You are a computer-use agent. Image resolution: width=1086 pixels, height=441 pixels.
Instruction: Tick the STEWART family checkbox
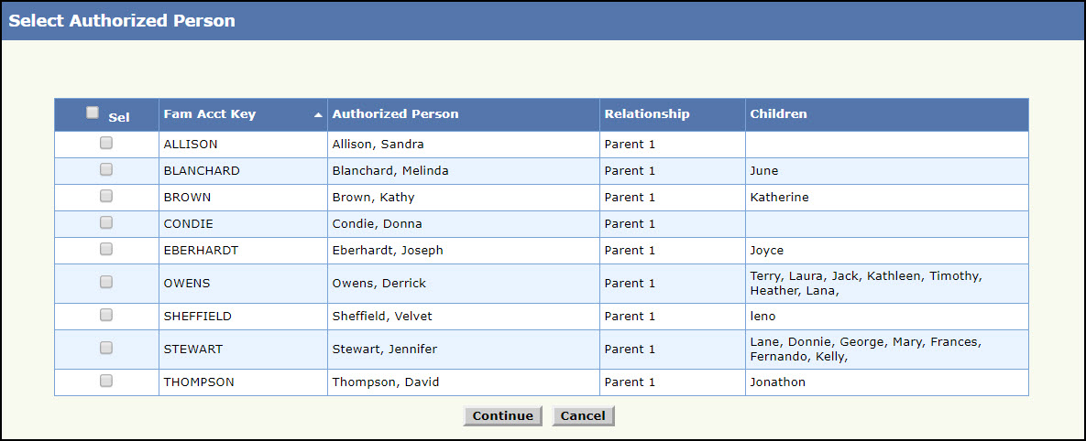tap(106, 348)
